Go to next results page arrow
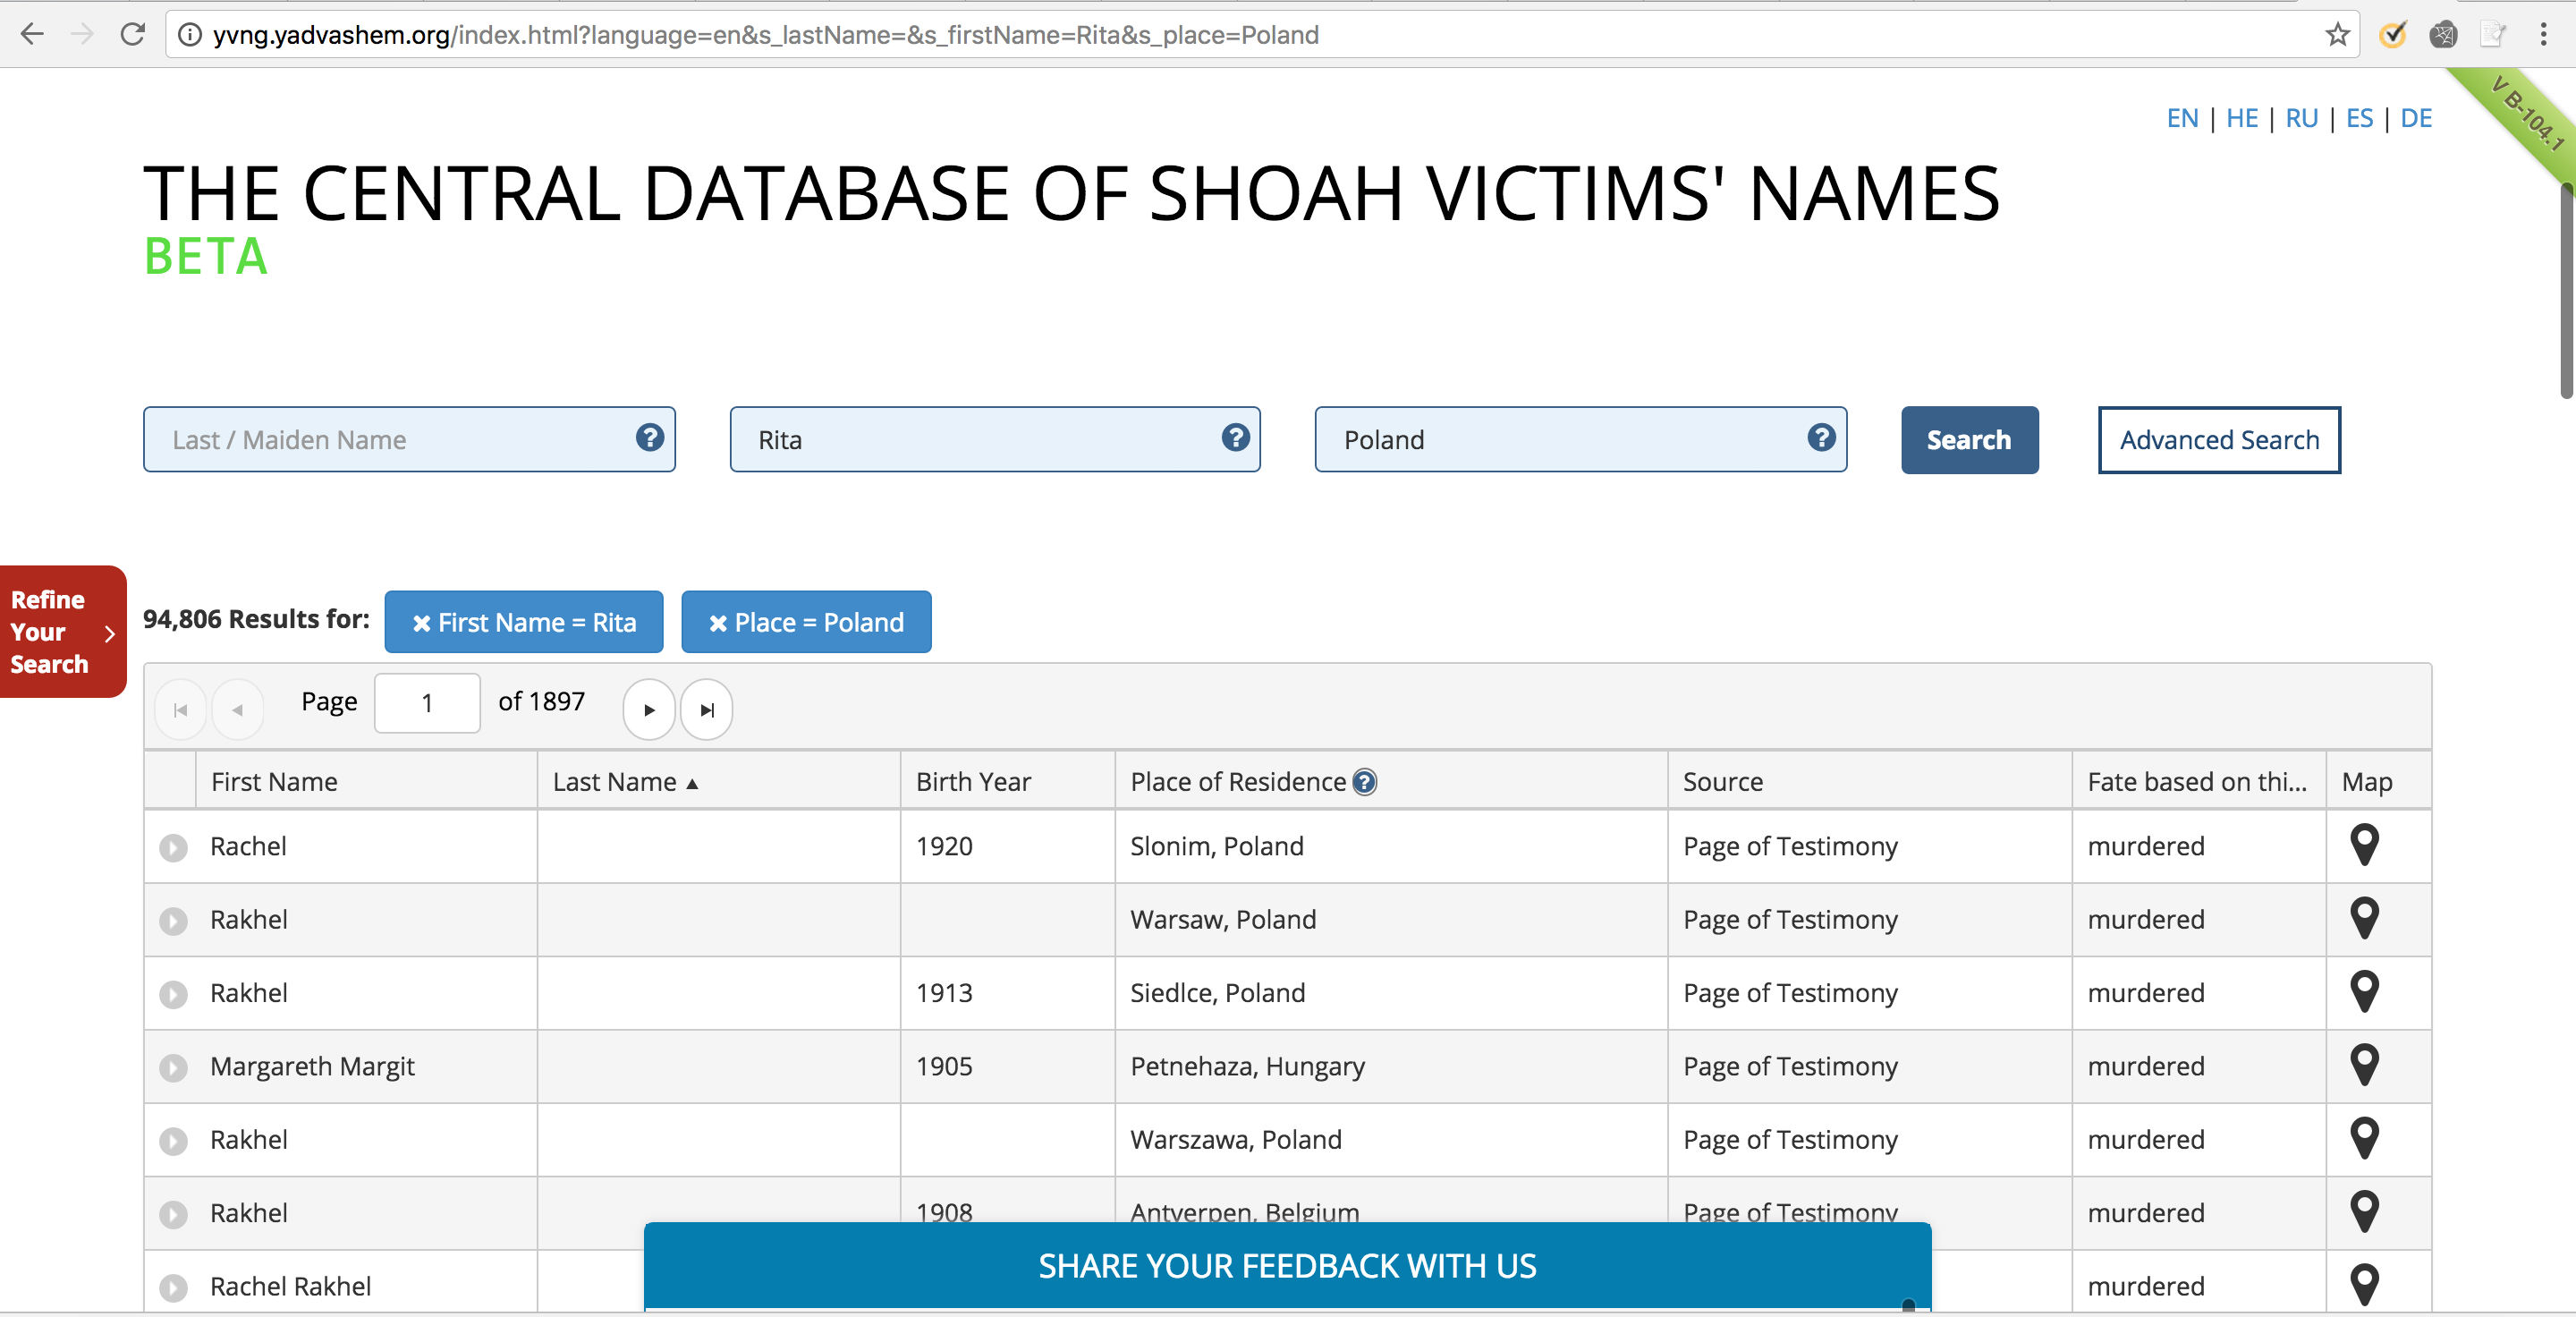The width and height of the screenshot is (2576, 1317). click(x=649, y=710)
